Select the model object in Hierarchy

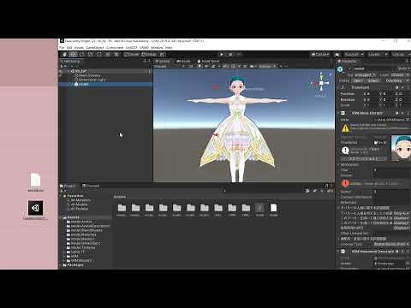(x=105, y=85)
